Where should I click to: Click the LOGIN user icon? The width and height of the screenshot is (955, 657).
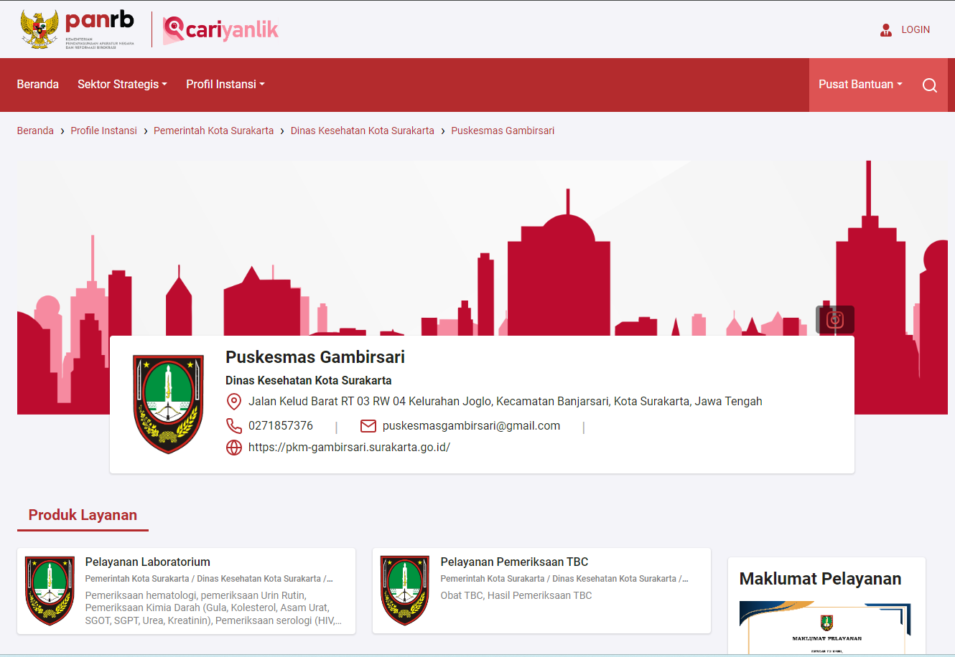[x=886, y=29]
